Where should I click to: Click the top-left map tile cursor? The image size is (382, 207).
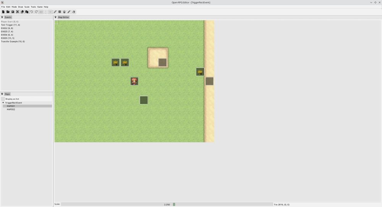pyautogui.click(x=57, y=22)
